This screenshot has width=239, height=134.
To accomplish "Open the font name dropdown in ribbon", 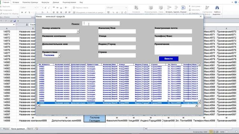I will point(35,7).
